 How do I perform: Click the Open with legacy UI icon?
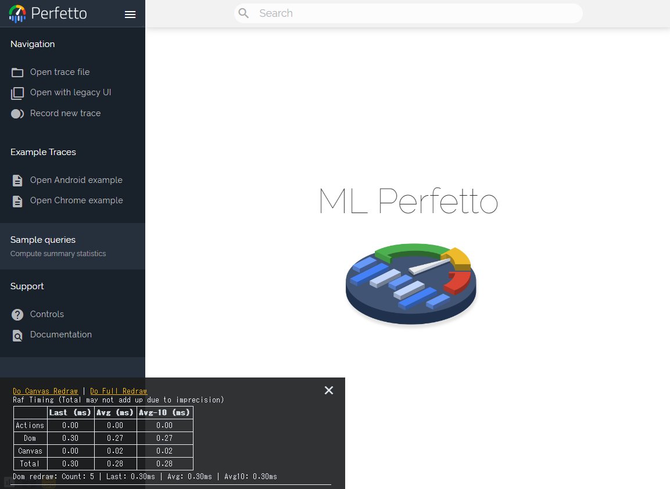click(17, 93)
